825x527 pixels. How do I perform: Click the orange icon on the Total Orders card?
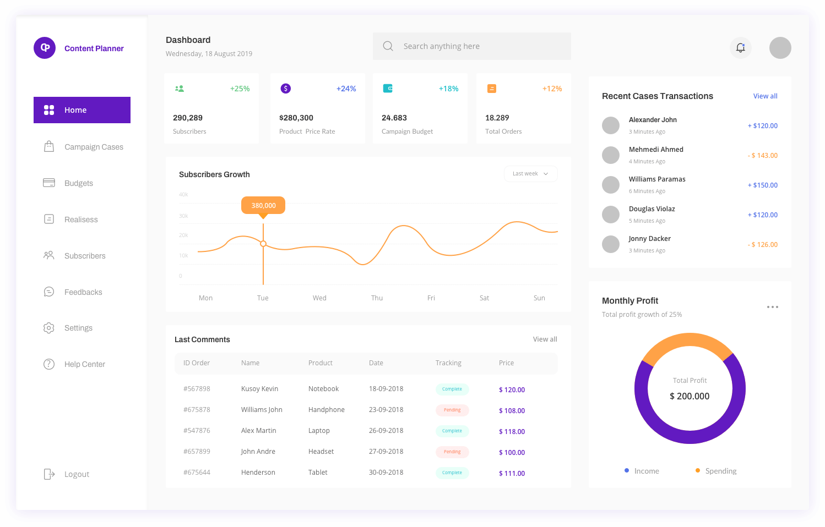tap(492, 88)
